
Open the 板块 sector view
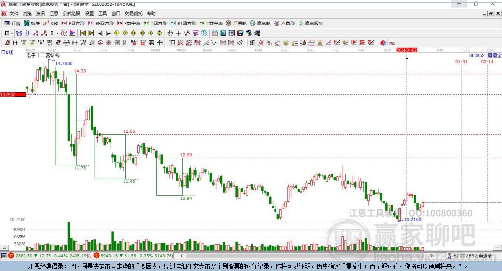(32, 23)
